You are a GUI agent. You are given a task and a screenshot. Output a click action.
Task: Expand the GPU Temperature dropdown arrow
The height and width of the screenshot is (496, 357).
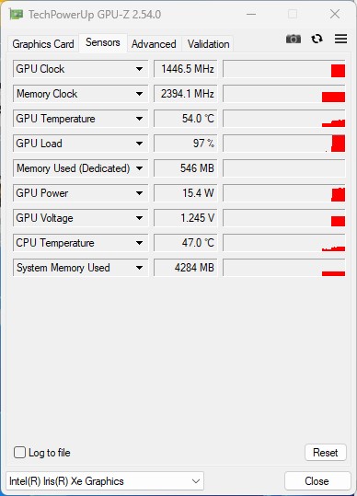point(139,119)
